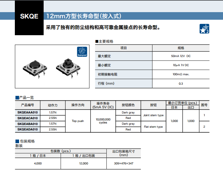This screenshot has width=223, height=172.
Task: Click the 最小订货单位 (pcs.) header
Action: click(x=183, y=103)
